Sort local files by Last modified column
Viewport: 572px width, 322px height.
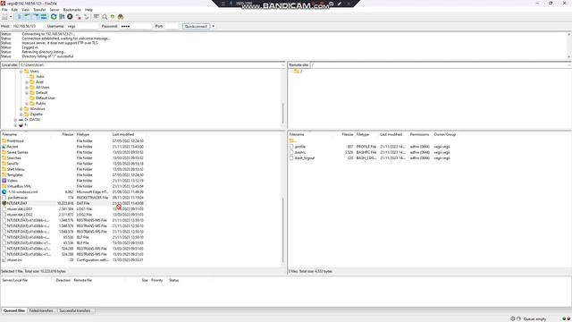[123, 134]
